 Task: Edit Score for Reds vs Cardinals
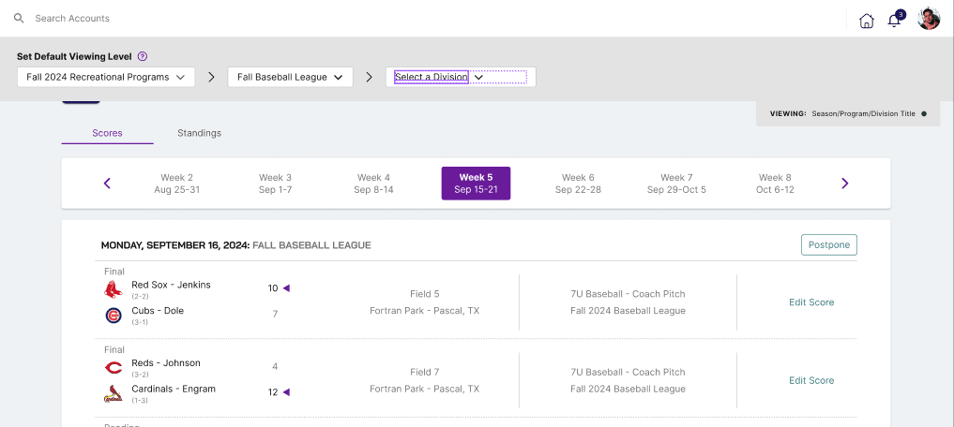tap(811, 380)
